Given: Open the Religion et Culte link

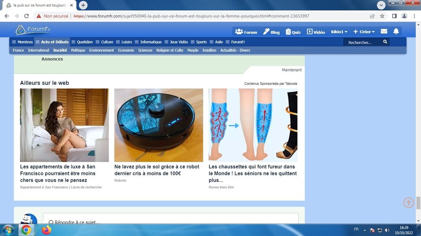Looking at the screenshot, I should pyautogui.click(x=170, y=50).
